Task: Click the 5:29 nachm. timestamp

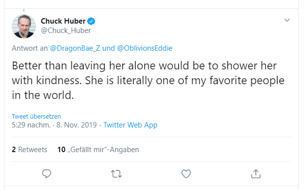Action: [x=31, y=125]
